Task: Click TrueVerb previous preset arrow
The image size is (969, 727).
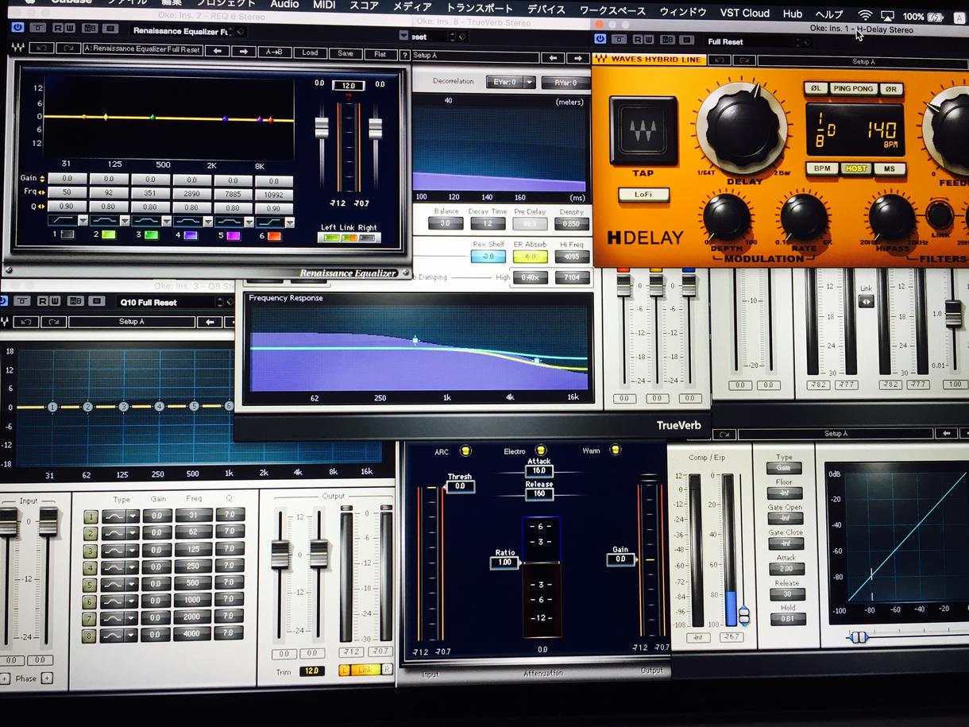Action: pos(553,58)
